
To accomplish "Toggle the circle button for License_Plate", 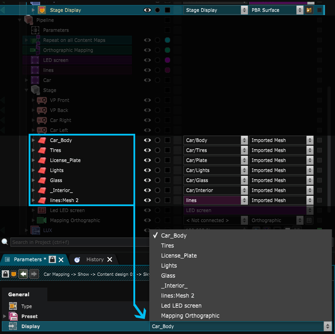I will pyautogui.click(x=157, y=160).
